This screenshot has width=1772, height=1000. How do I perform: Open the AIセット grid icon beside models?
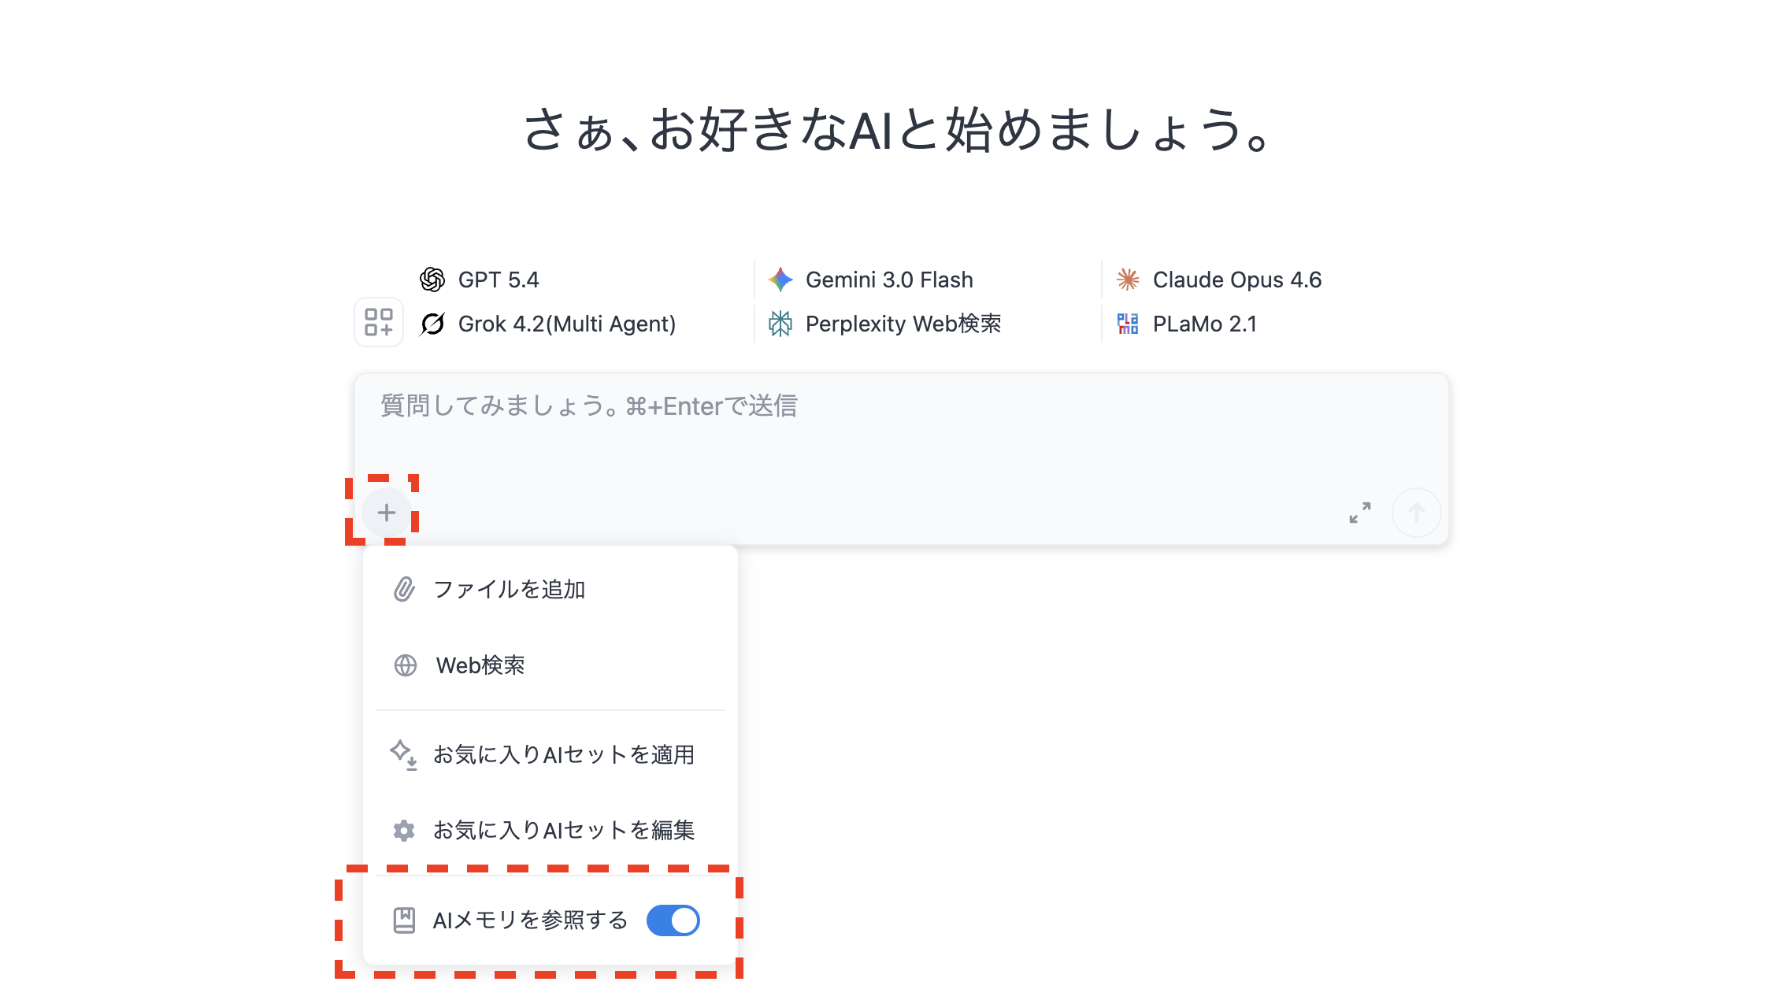378,323
